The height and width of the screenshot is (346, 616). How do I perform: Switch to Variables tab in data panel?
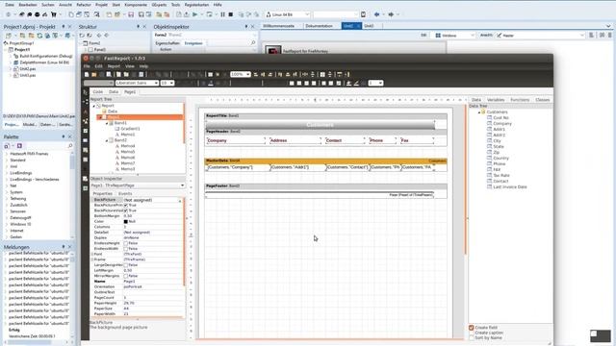click(x=496, y=100)
